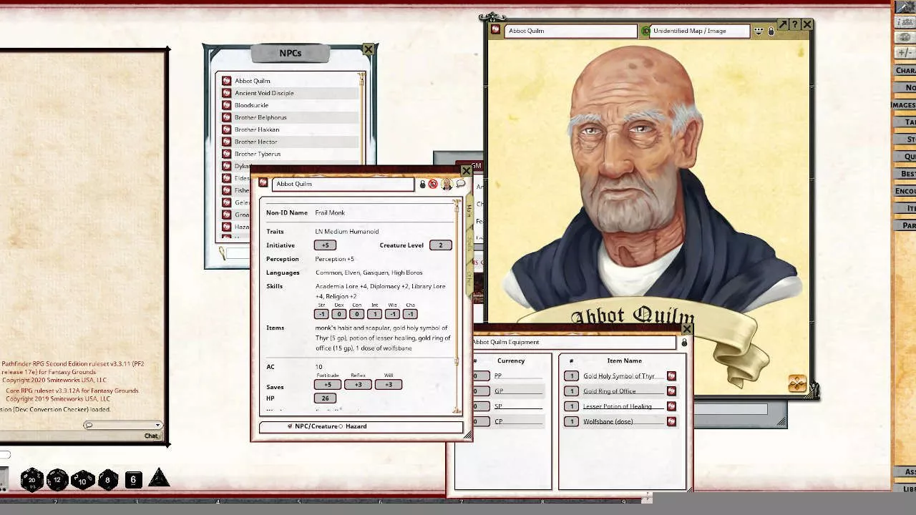
Task: Open Gold Holy Symbol of Thyr item link
Action: [x=671, y=376]
